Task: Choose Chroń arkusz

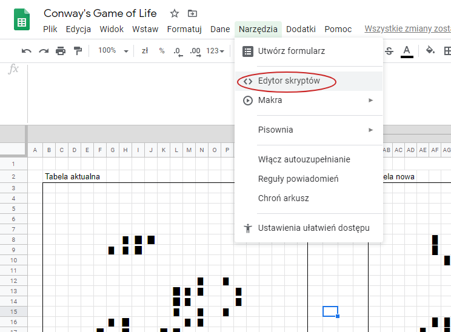Action: [x=309, y=198]
